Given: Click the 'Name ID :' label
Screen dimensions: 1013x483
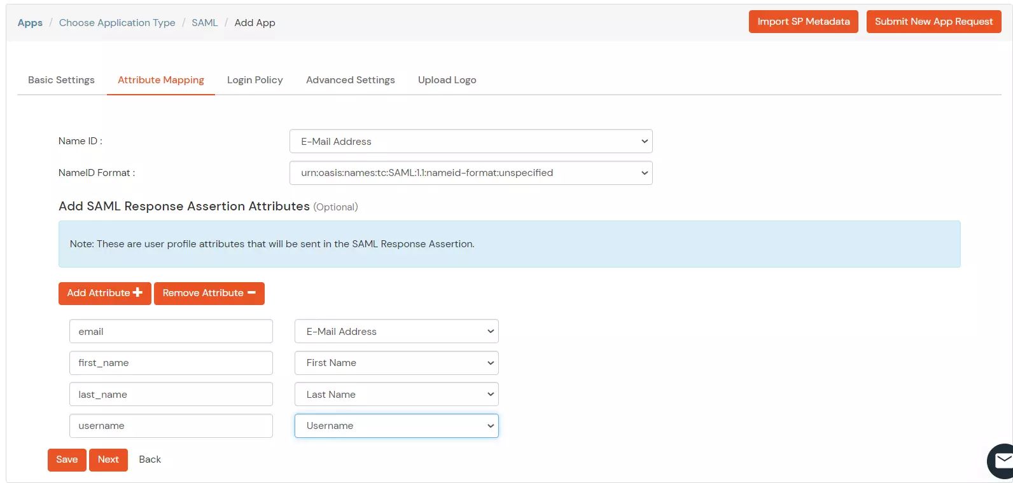Looking at the screenshot, I should pyautogui.click(x=80, y=141).
